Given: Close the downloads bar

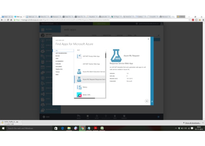Looking at the screenshot, I should [203, 123].
